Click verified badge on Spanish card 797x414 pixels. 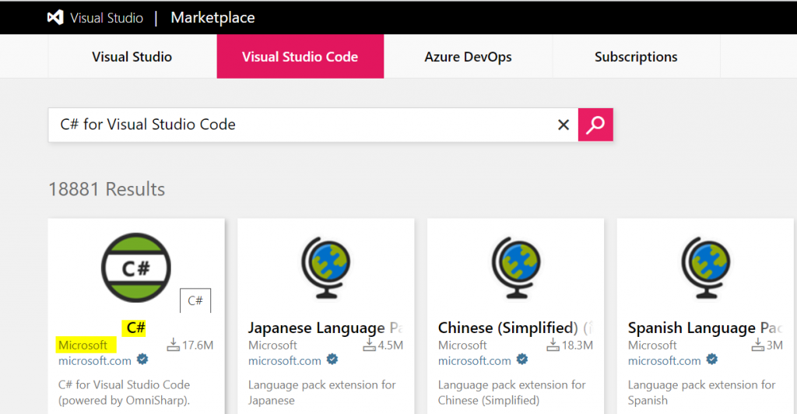[x=712, y=360]
